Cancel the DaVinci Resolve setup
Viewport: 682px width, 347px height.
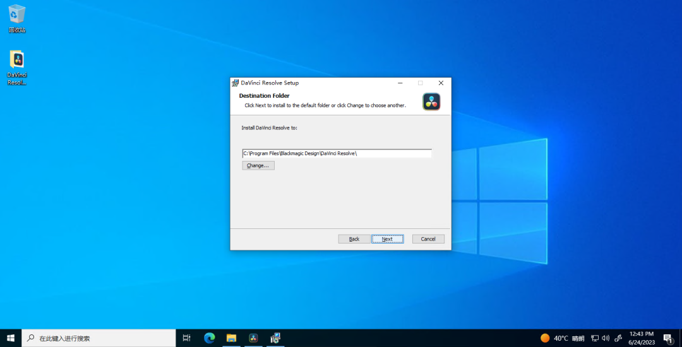click(428, 239)
